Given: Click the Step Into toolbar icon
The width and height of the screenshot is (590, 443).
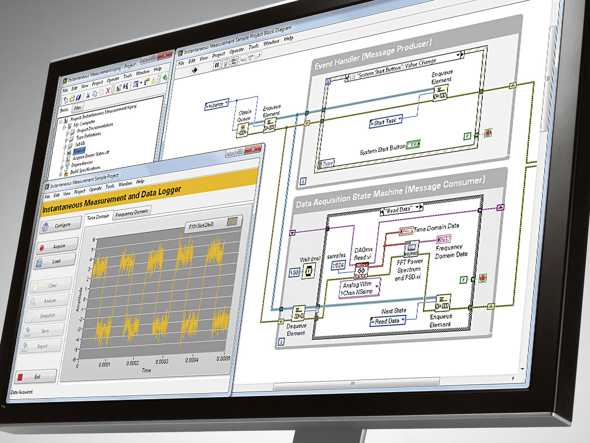Looking at the screenshot, I should (243, 59).
